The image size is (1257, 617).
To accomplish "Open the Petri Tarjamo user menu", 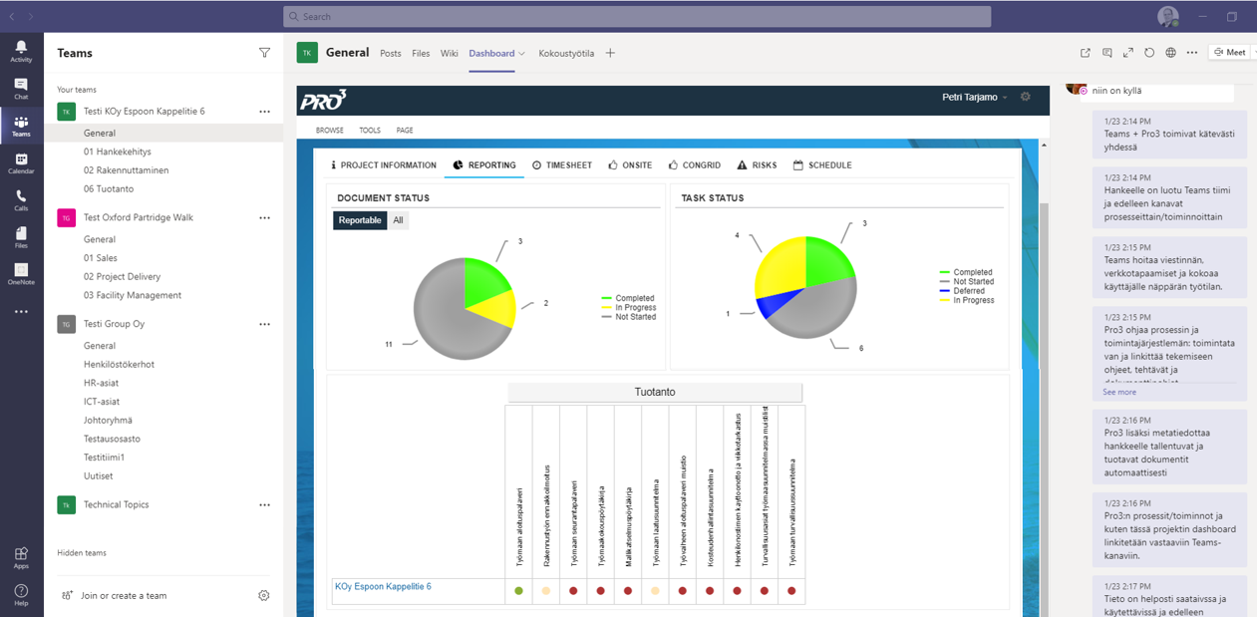I will click(975, 97).
